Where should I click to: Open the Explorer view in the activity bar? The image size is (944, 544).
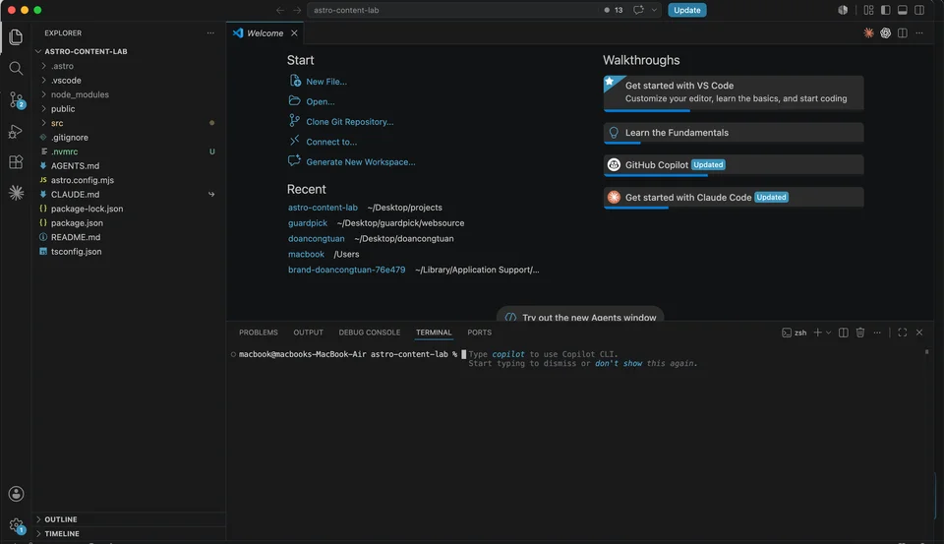pos(16,36)
